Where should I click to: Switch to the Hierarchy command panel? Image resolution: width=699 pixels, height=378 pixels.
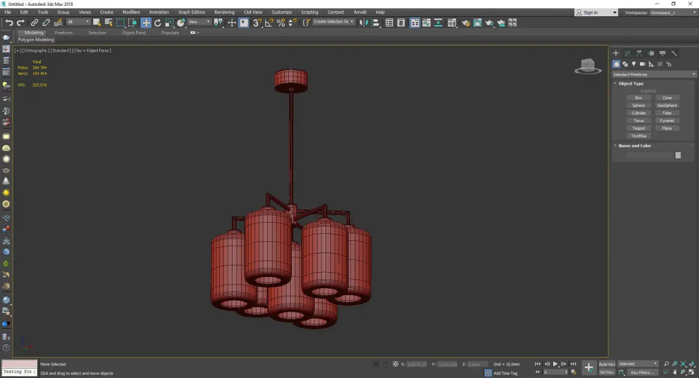point(639,53)
